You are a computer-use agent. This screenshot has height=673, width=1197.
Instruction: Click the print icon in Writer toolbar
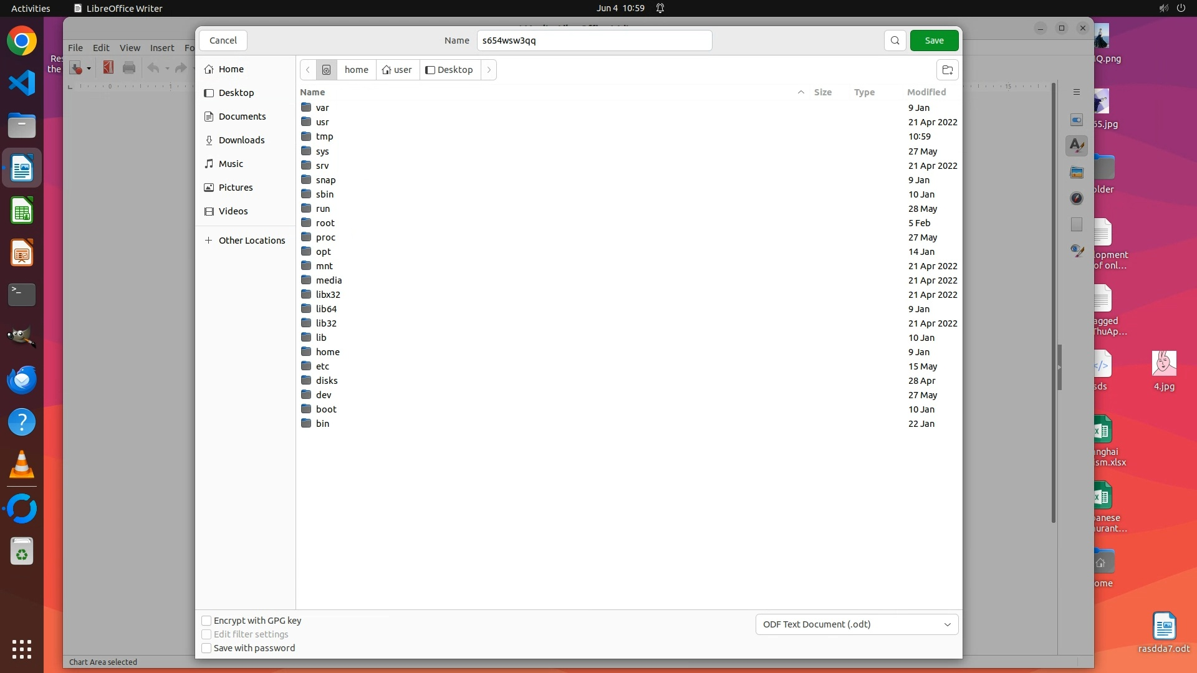129,68
